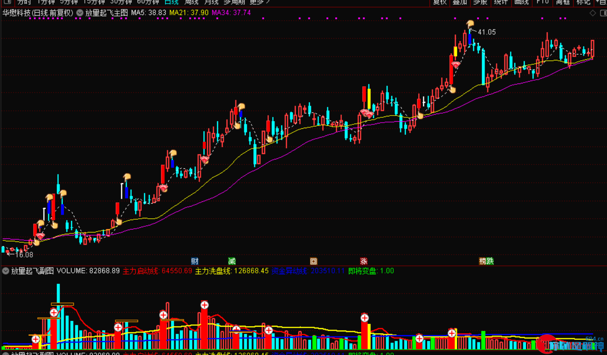This screenshot has height=355, width=607.
Task: Switch to 5分钟 period tab
Action: click(69, 2)
